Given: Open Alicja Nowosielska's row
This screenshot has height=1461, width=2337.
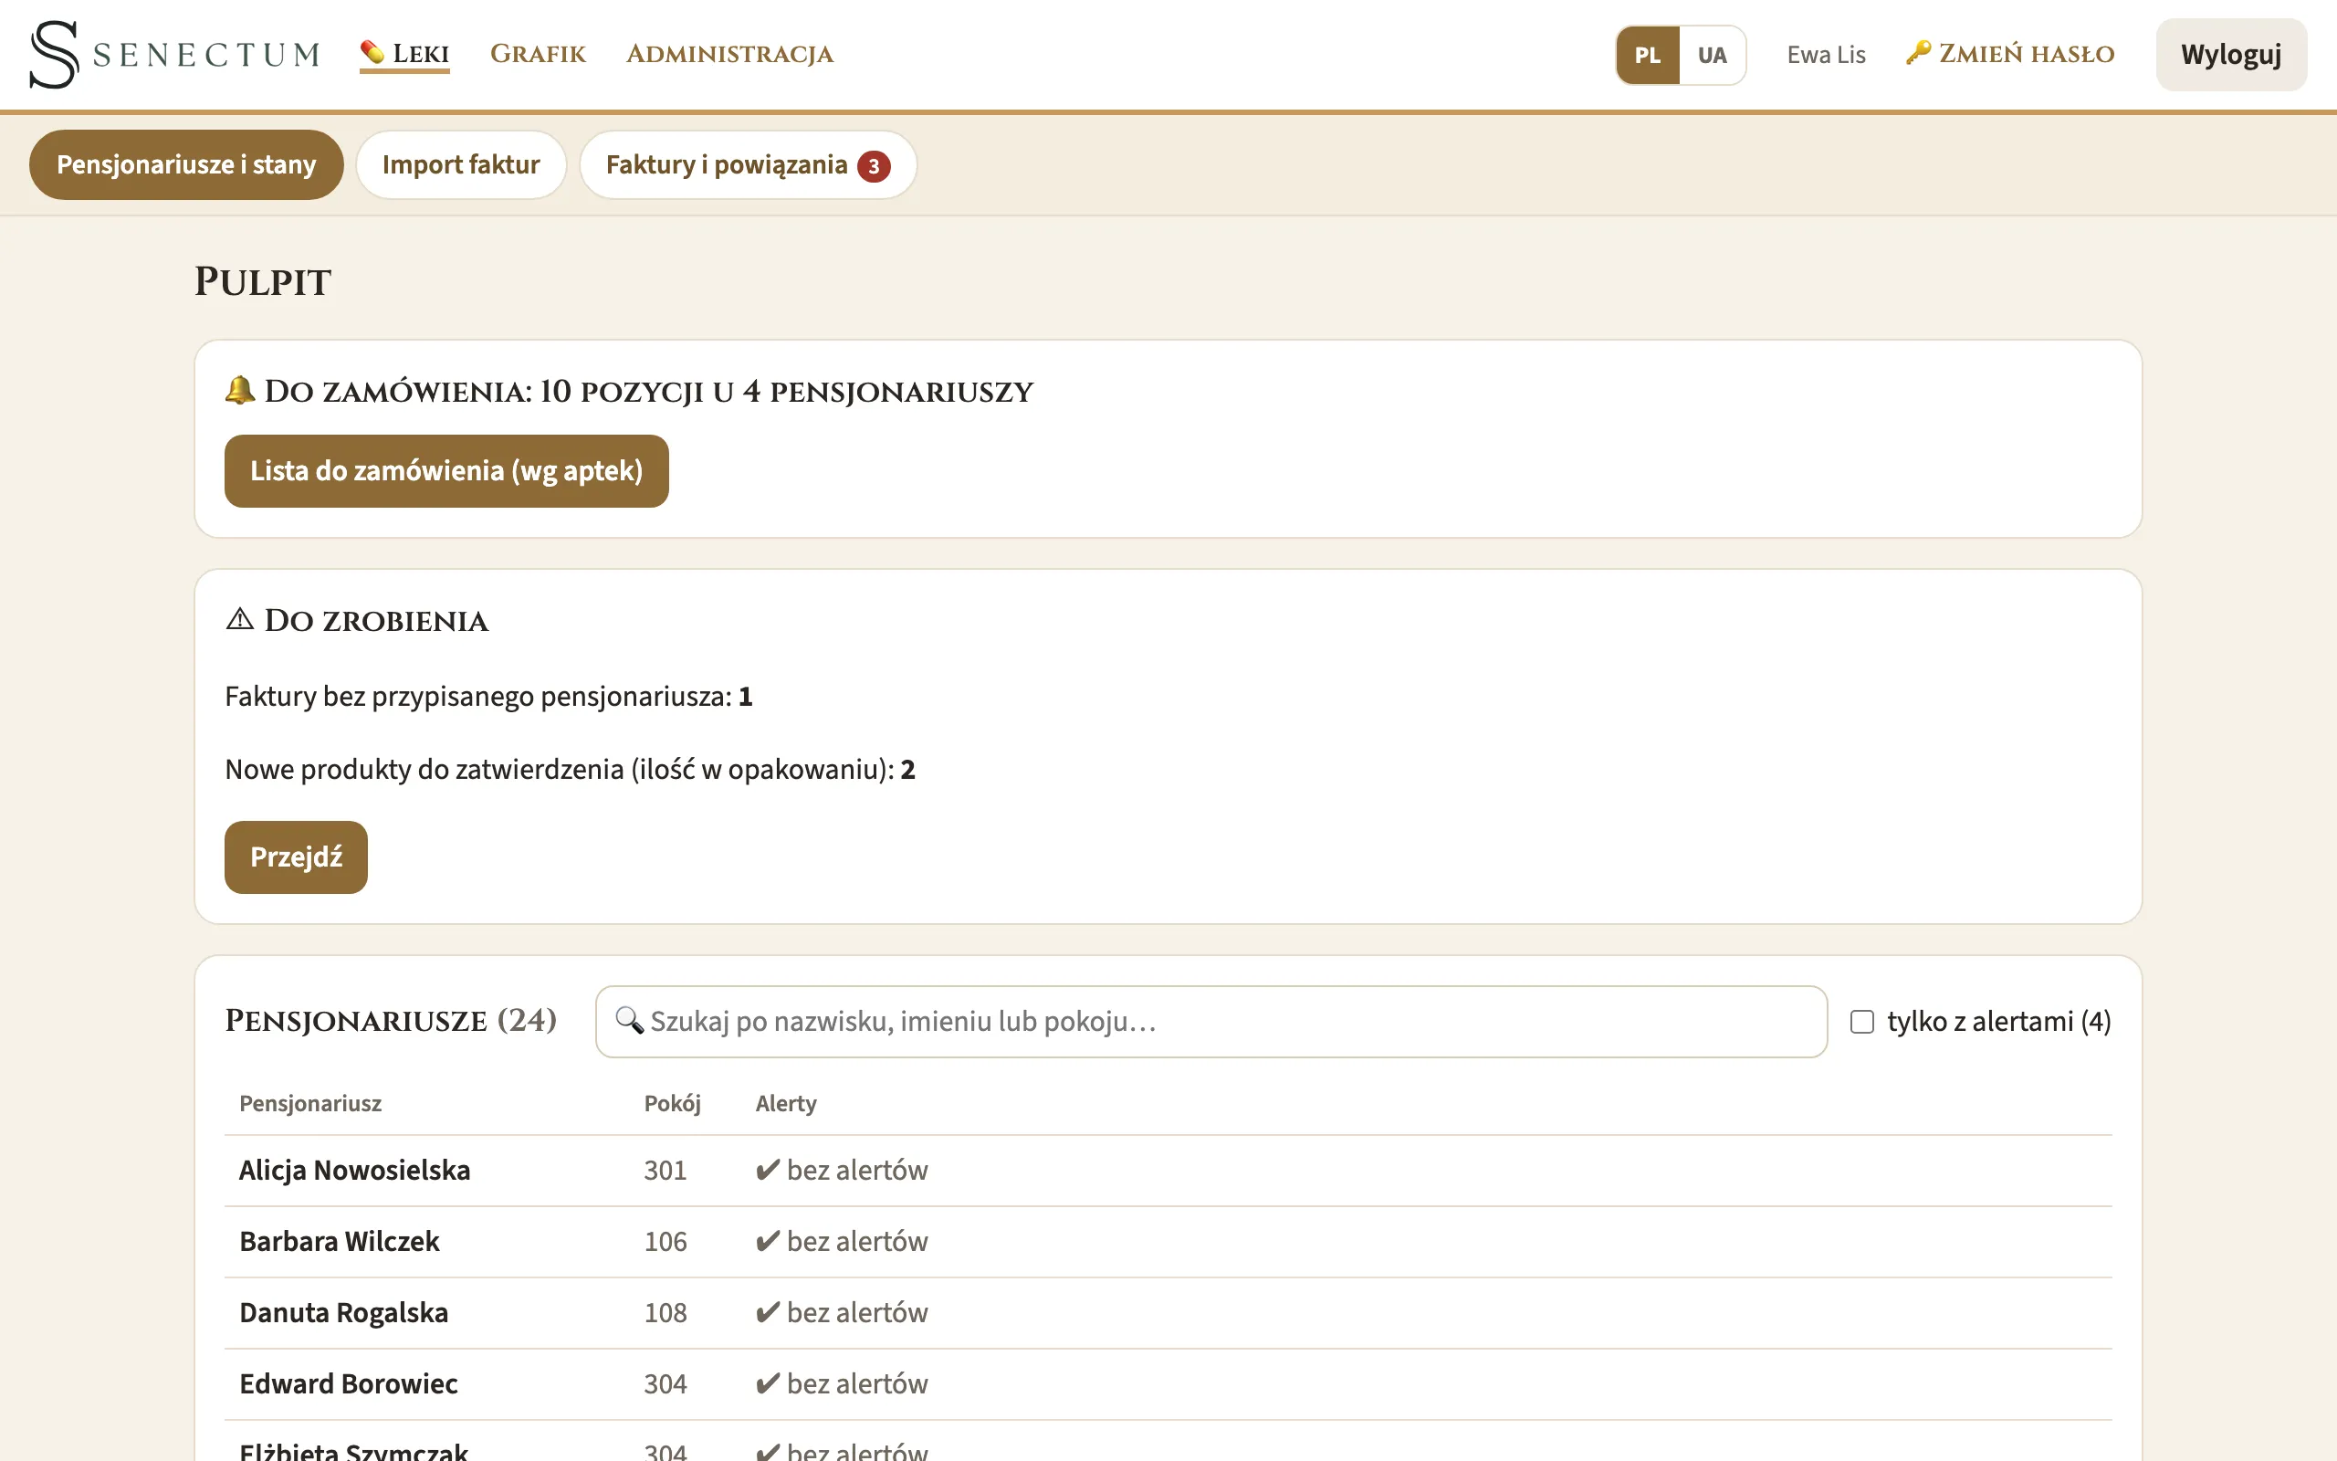Looking at the screenshot, I should click(x=1168, y=1170).
